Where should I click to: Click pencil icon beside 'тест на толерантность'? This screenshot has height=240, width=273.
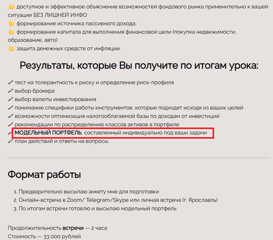(11, 82)
